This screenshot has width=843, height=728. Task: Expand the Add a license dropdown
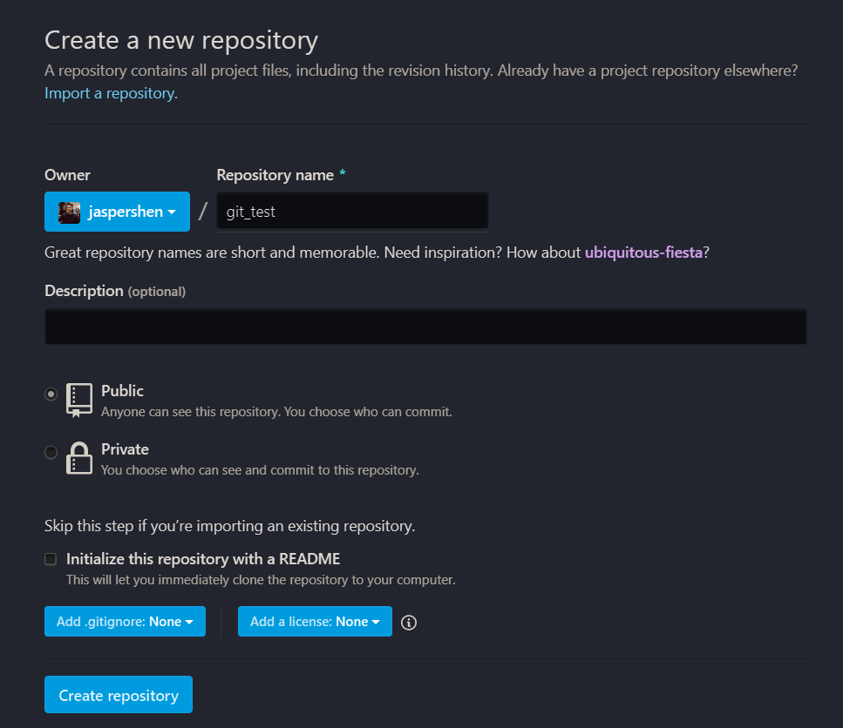pyautogui.click(x=315, y=622)
